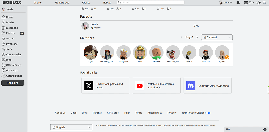
Task: Click the X (Twitter) social icon
Action: click(x=89, y=86)
